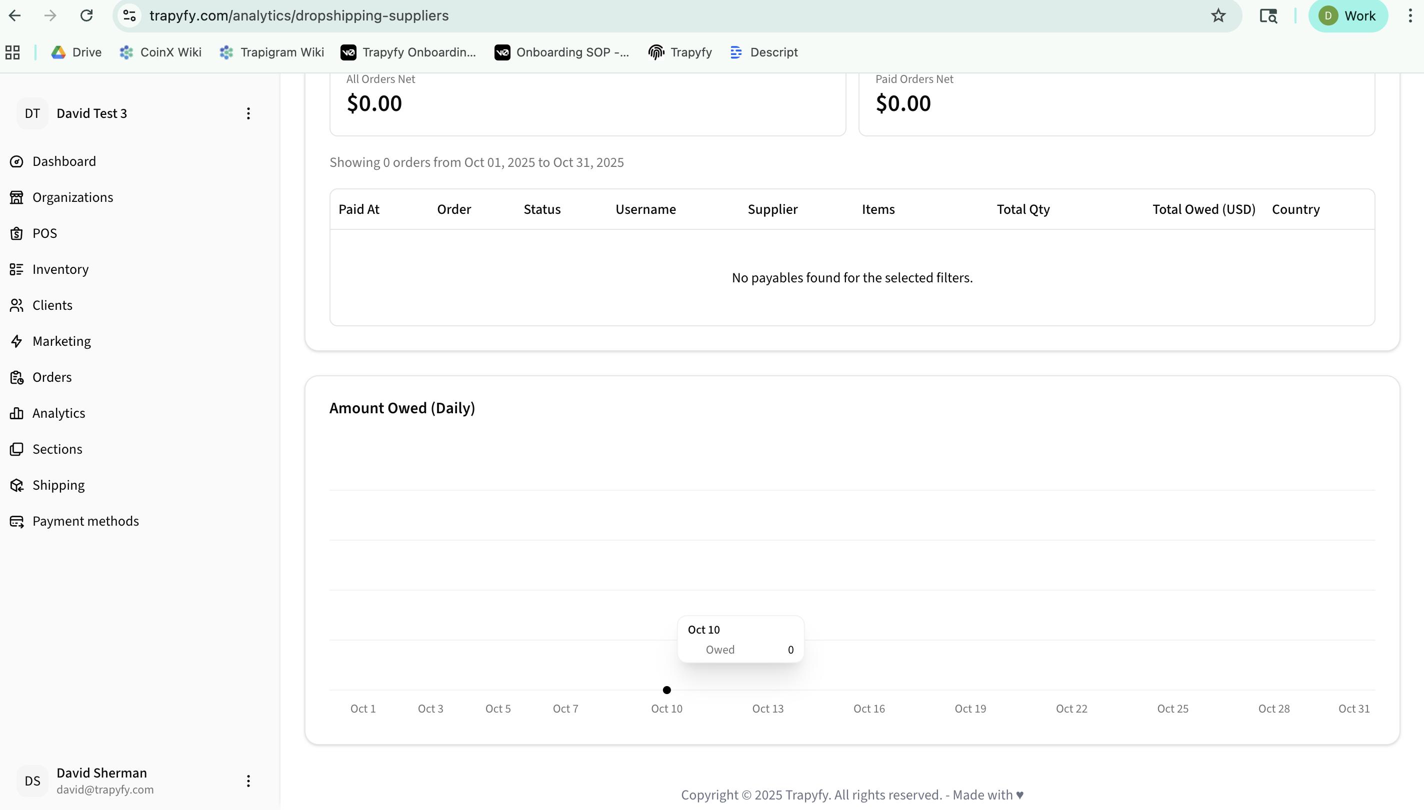This screenshot has width=1424, height=810.
Task: Reload the page with the refresh icon
Action: tap(86, 15)
